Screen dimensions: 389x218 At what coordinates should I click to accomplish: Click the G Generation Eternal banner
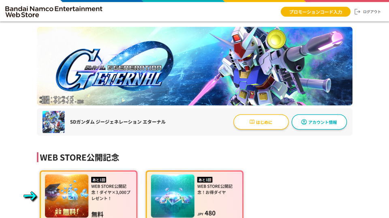point(195,66)
